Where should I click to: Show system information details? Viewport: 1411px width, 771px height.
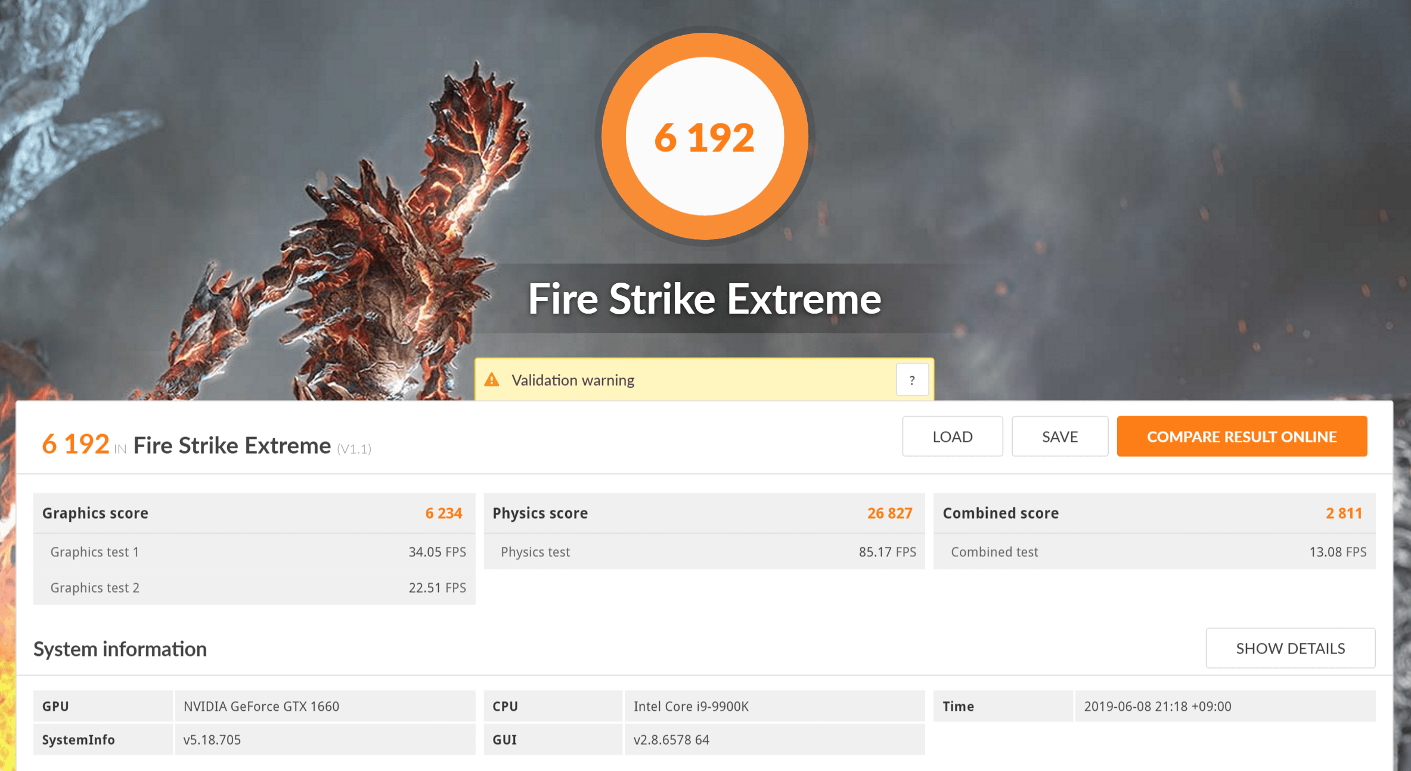1291,648
